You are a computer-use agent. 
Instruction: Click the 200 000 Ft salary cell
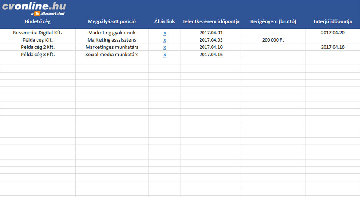click(x=273, y=40)
